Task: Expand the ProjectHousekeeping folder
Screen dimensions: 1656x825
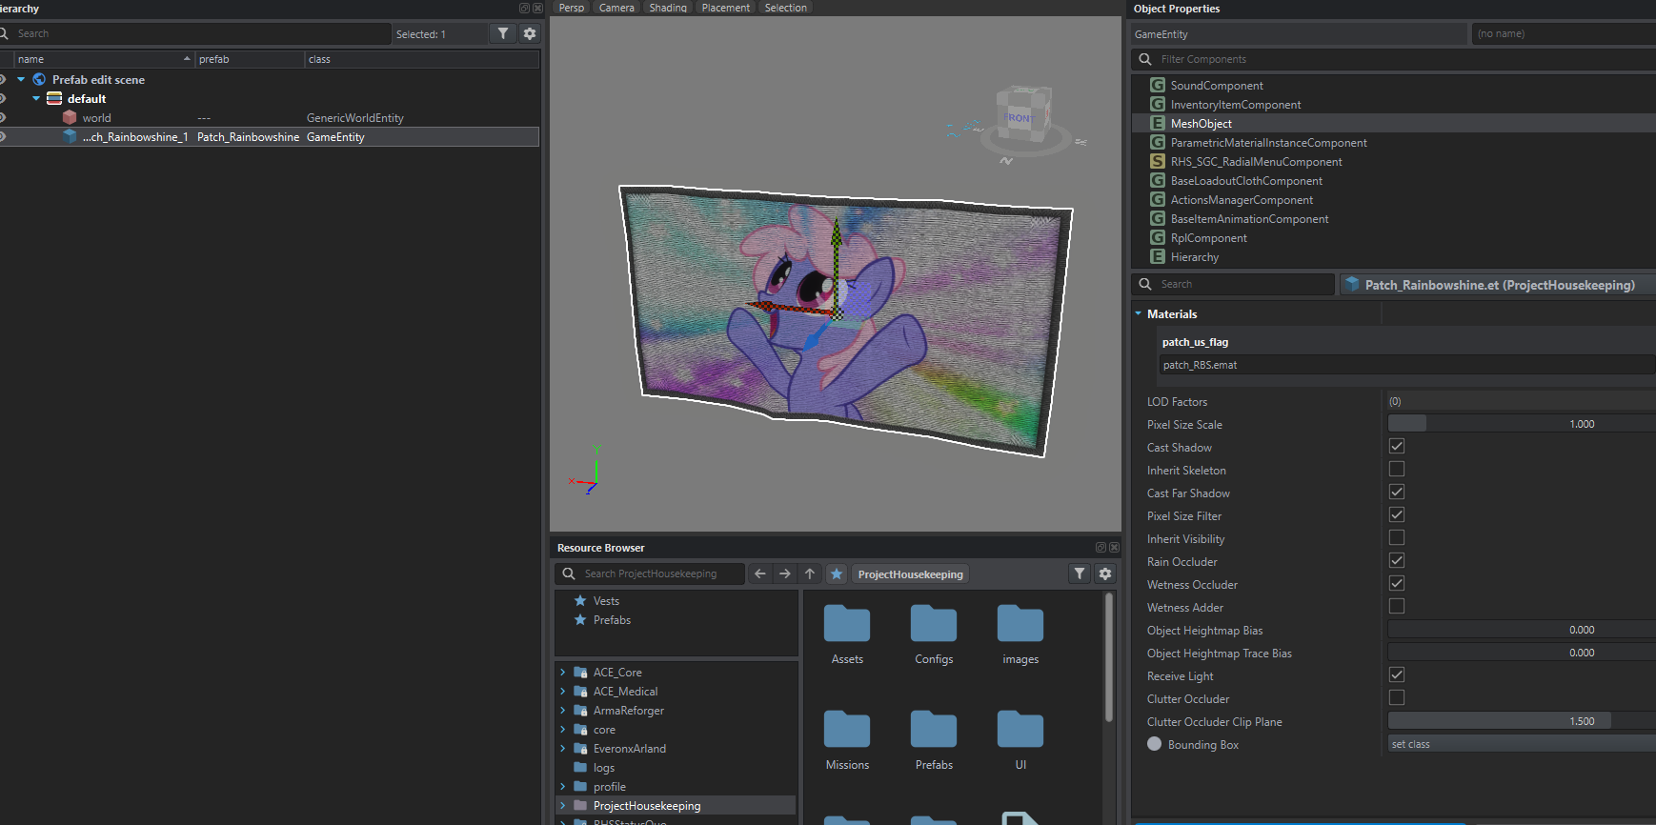Action: 562,805
